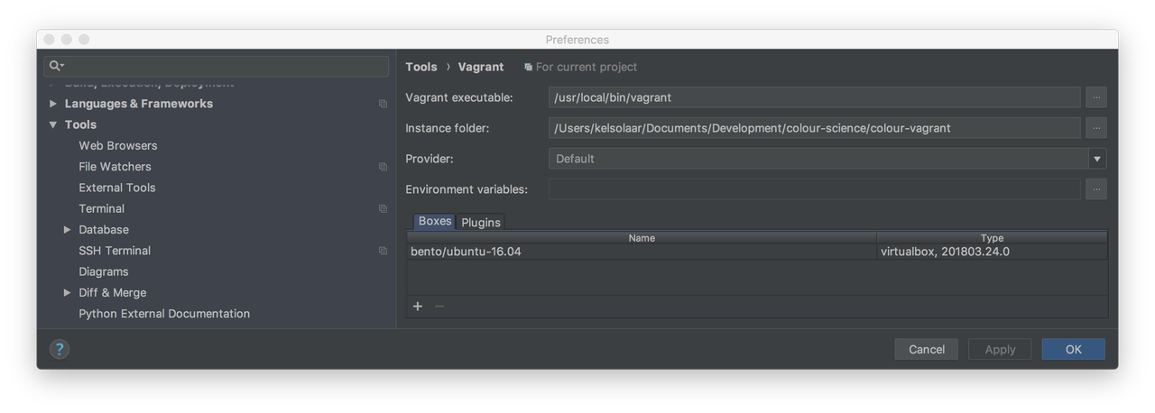The width and height of the screenshot is (1155, 413).
Task: Click search magnifier icon in settings
Action: [x=56, y=66]
